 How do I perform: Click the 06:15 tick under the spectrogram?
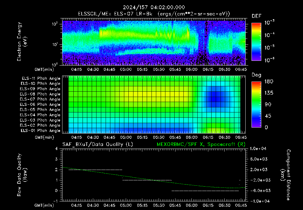pyautogui.click(x=208, y=69)
